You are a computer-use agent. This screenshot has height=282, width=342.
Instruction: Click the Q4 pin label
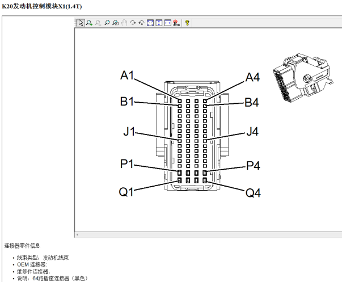pos(253,193)
